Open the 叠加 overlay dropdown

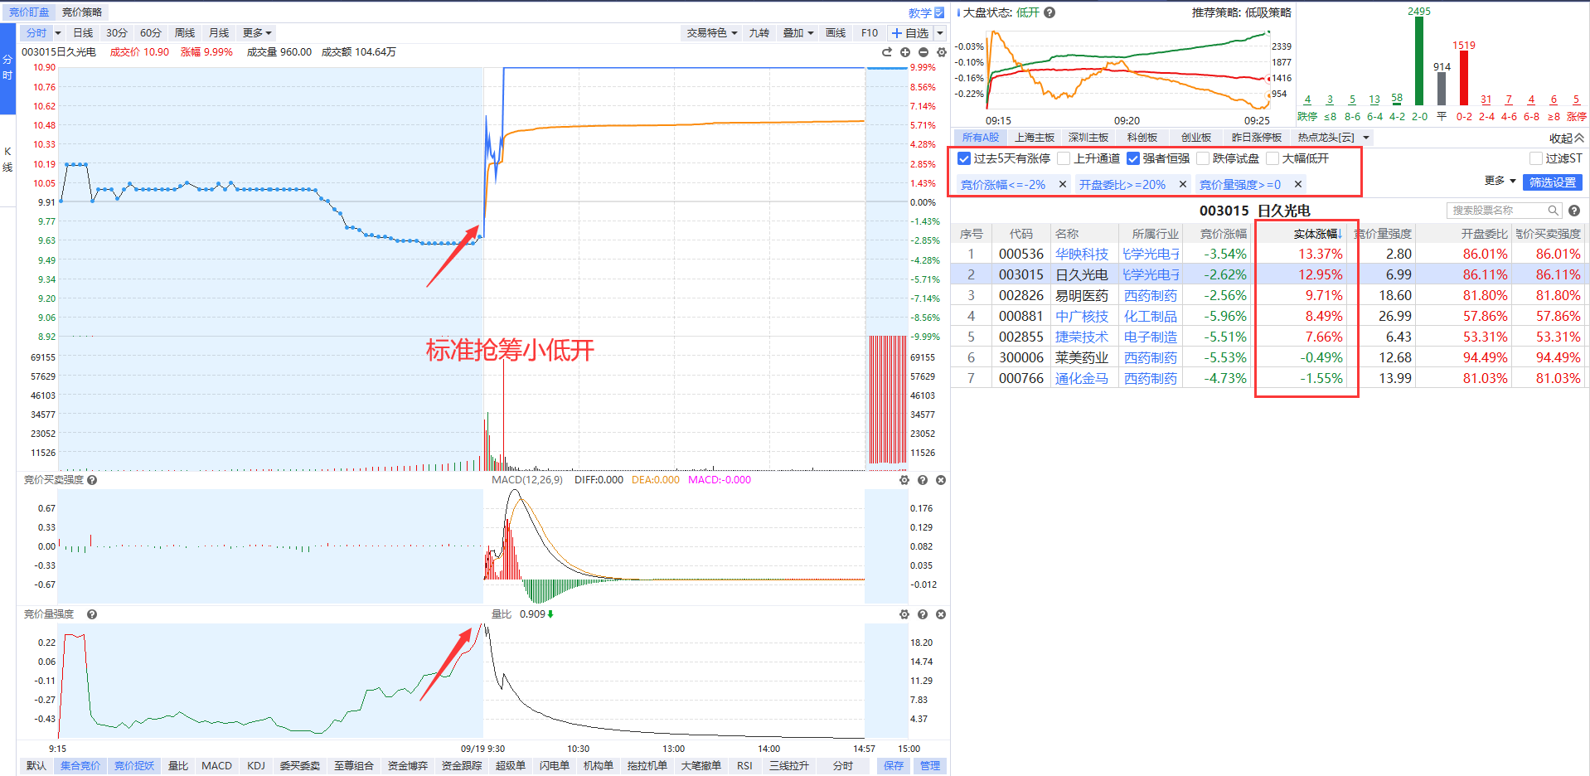point(797,33)
